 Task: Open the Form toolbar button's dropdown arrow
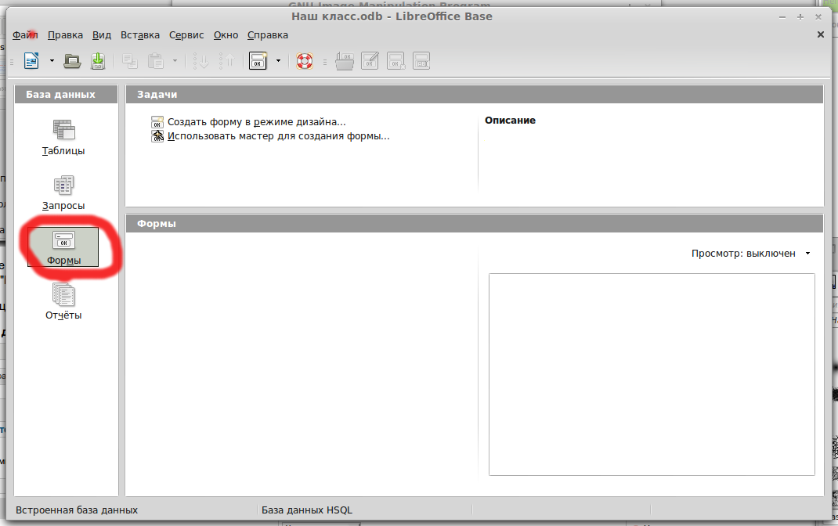click(278, 61)
